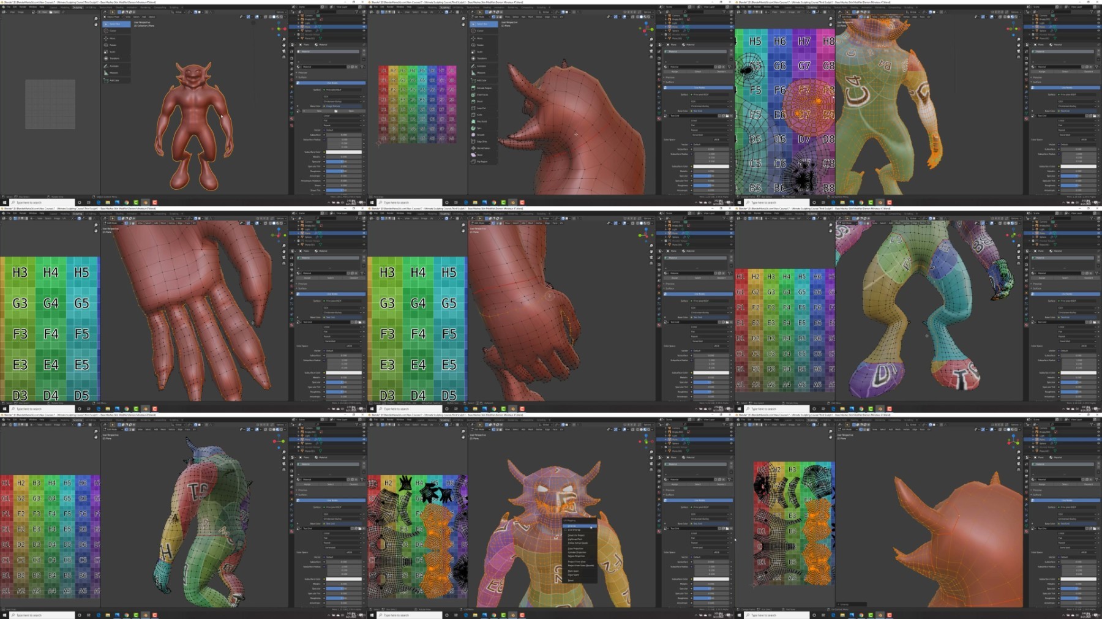
Task: Switch to face select mode in top-middle frame
Action: coord(501,17)
